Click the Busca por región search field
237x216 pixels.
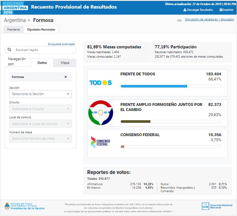41,50
